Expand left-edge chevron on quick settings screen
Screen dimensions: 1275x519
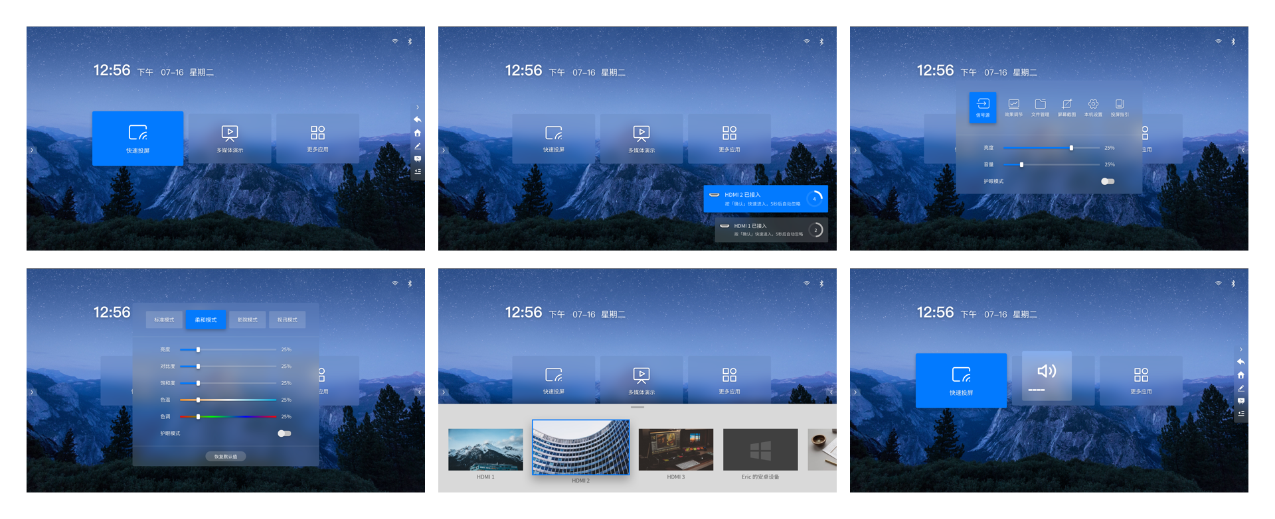click(855, 150)
